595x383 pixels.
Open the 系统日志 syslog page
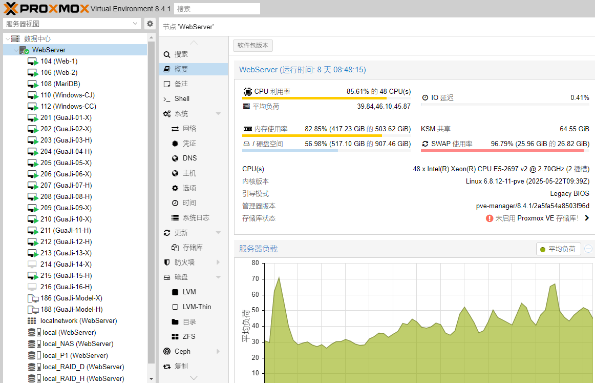193,218
